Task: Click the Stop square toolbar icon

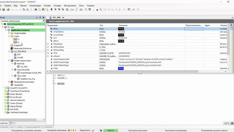Action: 97,10
